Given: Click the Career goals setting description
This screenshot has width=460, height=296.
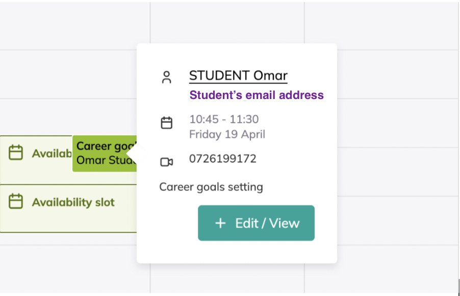Looking at the screenshot, I should (211, 187).
